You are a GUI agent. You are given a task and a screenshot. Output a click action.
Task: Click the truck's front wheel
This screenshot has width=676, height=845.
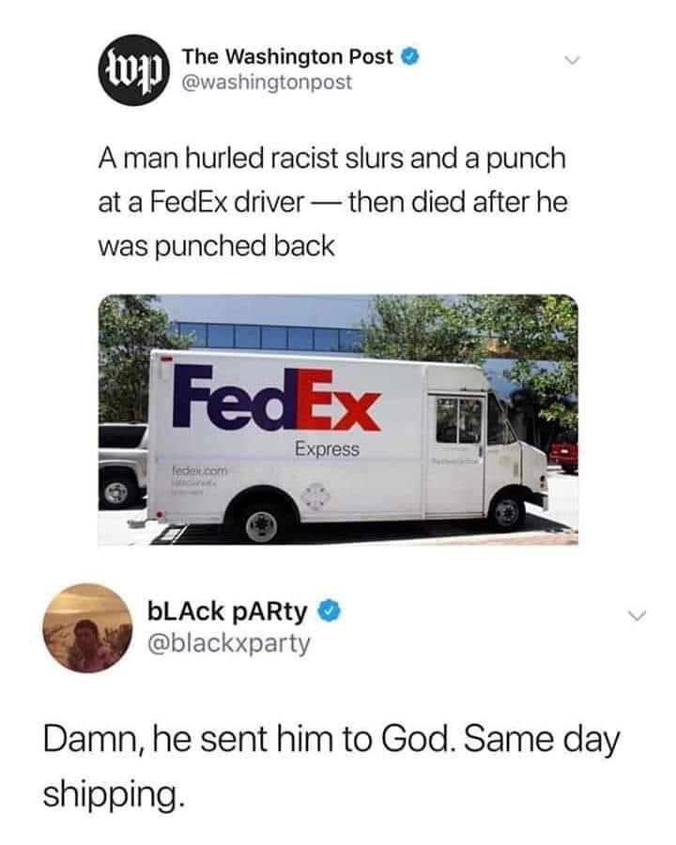(507, 512)
